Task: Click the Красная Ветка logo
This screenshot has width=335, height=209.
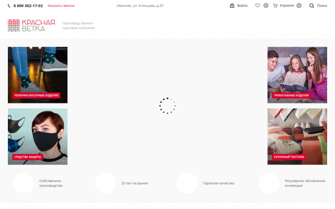Action: pyautogui.click(x=31, y=26)
